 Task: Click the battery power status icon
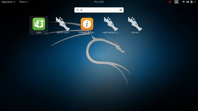tap(192, 2)
